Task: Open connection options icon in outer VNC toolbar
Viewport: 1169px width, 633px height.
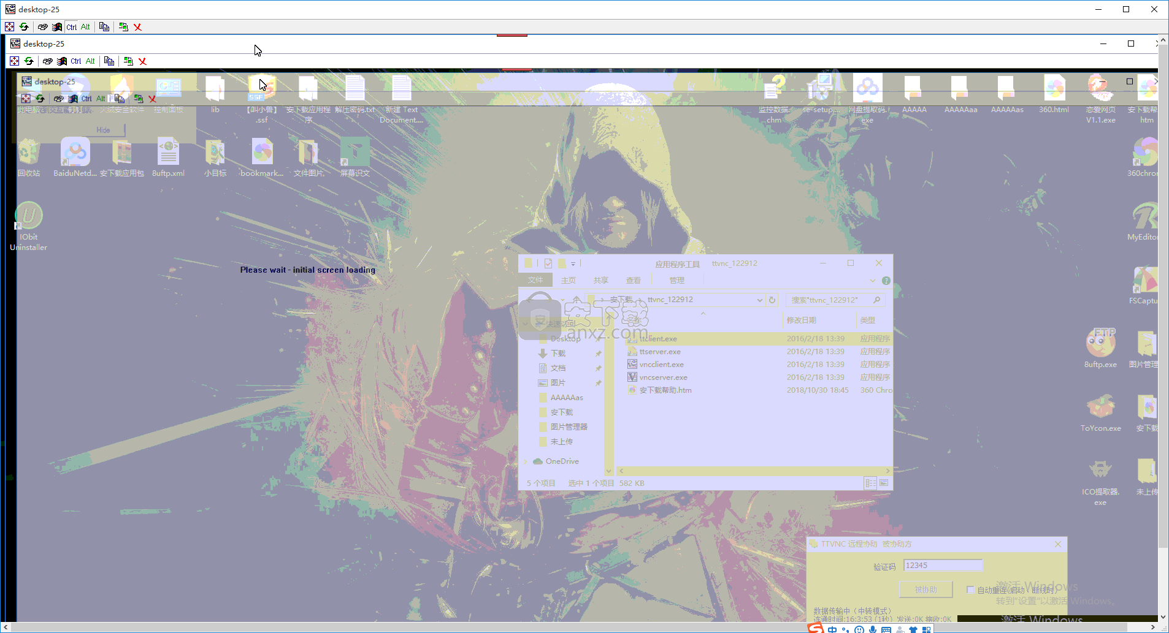Action: click(x=42, y=27)
